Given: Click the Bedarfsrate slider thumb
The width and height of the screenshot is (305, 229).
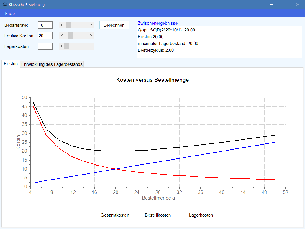Looking at the screenshot, I should click(68, 25).
